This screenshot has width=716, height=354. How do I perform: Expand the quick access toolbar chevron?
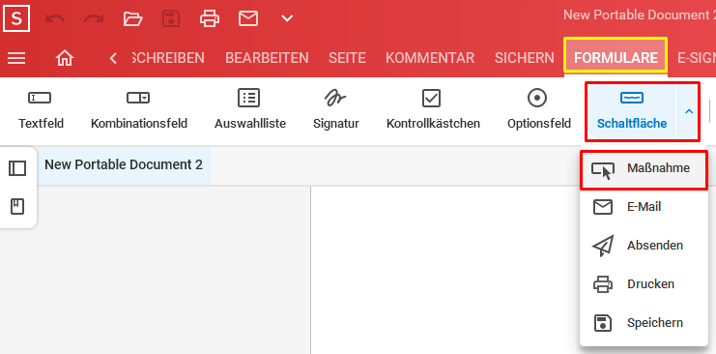tap(287, 18)
